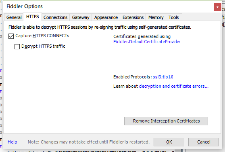Select the Tools tab
Screen dimensions: 225x152
174,17
